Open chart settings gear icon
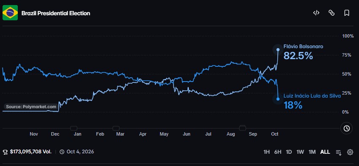 pos(350,152)
